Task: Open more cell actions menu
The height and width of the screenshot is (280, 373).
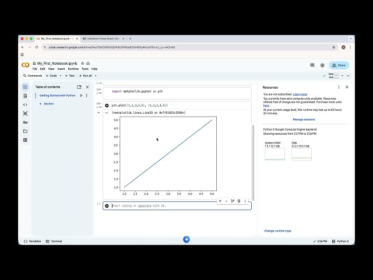Action: 245,201
